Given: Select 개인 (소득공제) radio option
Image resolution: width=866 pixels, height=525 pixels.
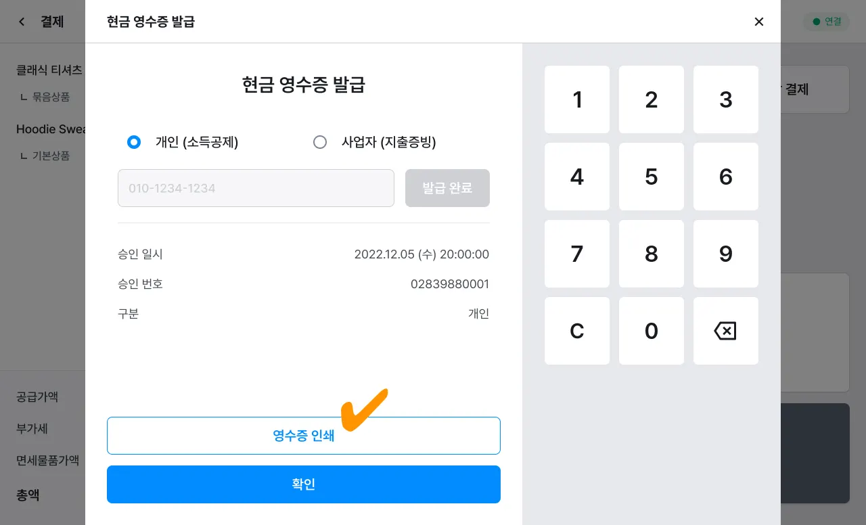Looking at the screenshot, I should (134, 142).
